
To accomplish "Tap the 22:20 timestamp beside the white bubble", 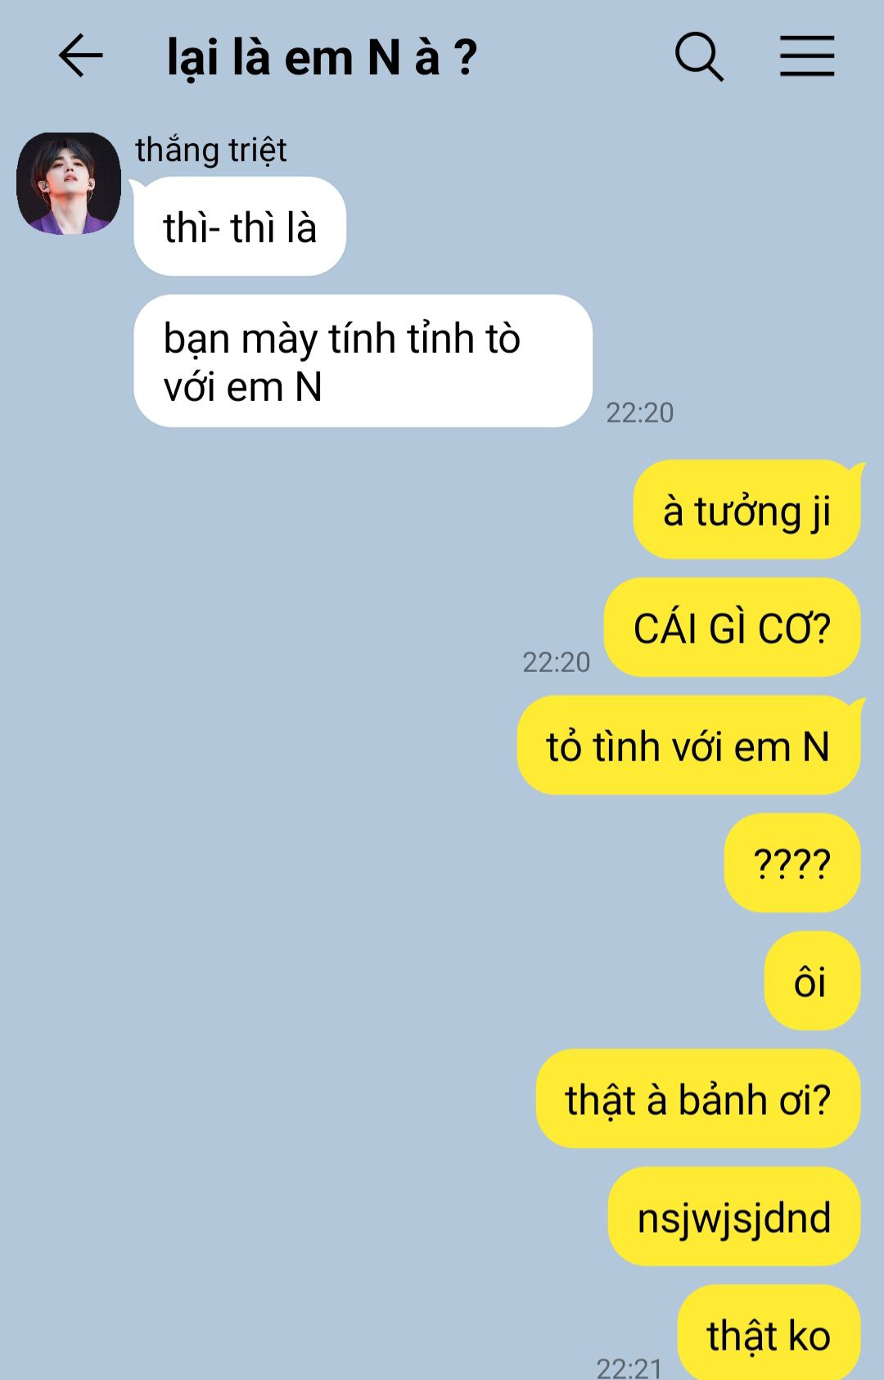I will 639,413.
